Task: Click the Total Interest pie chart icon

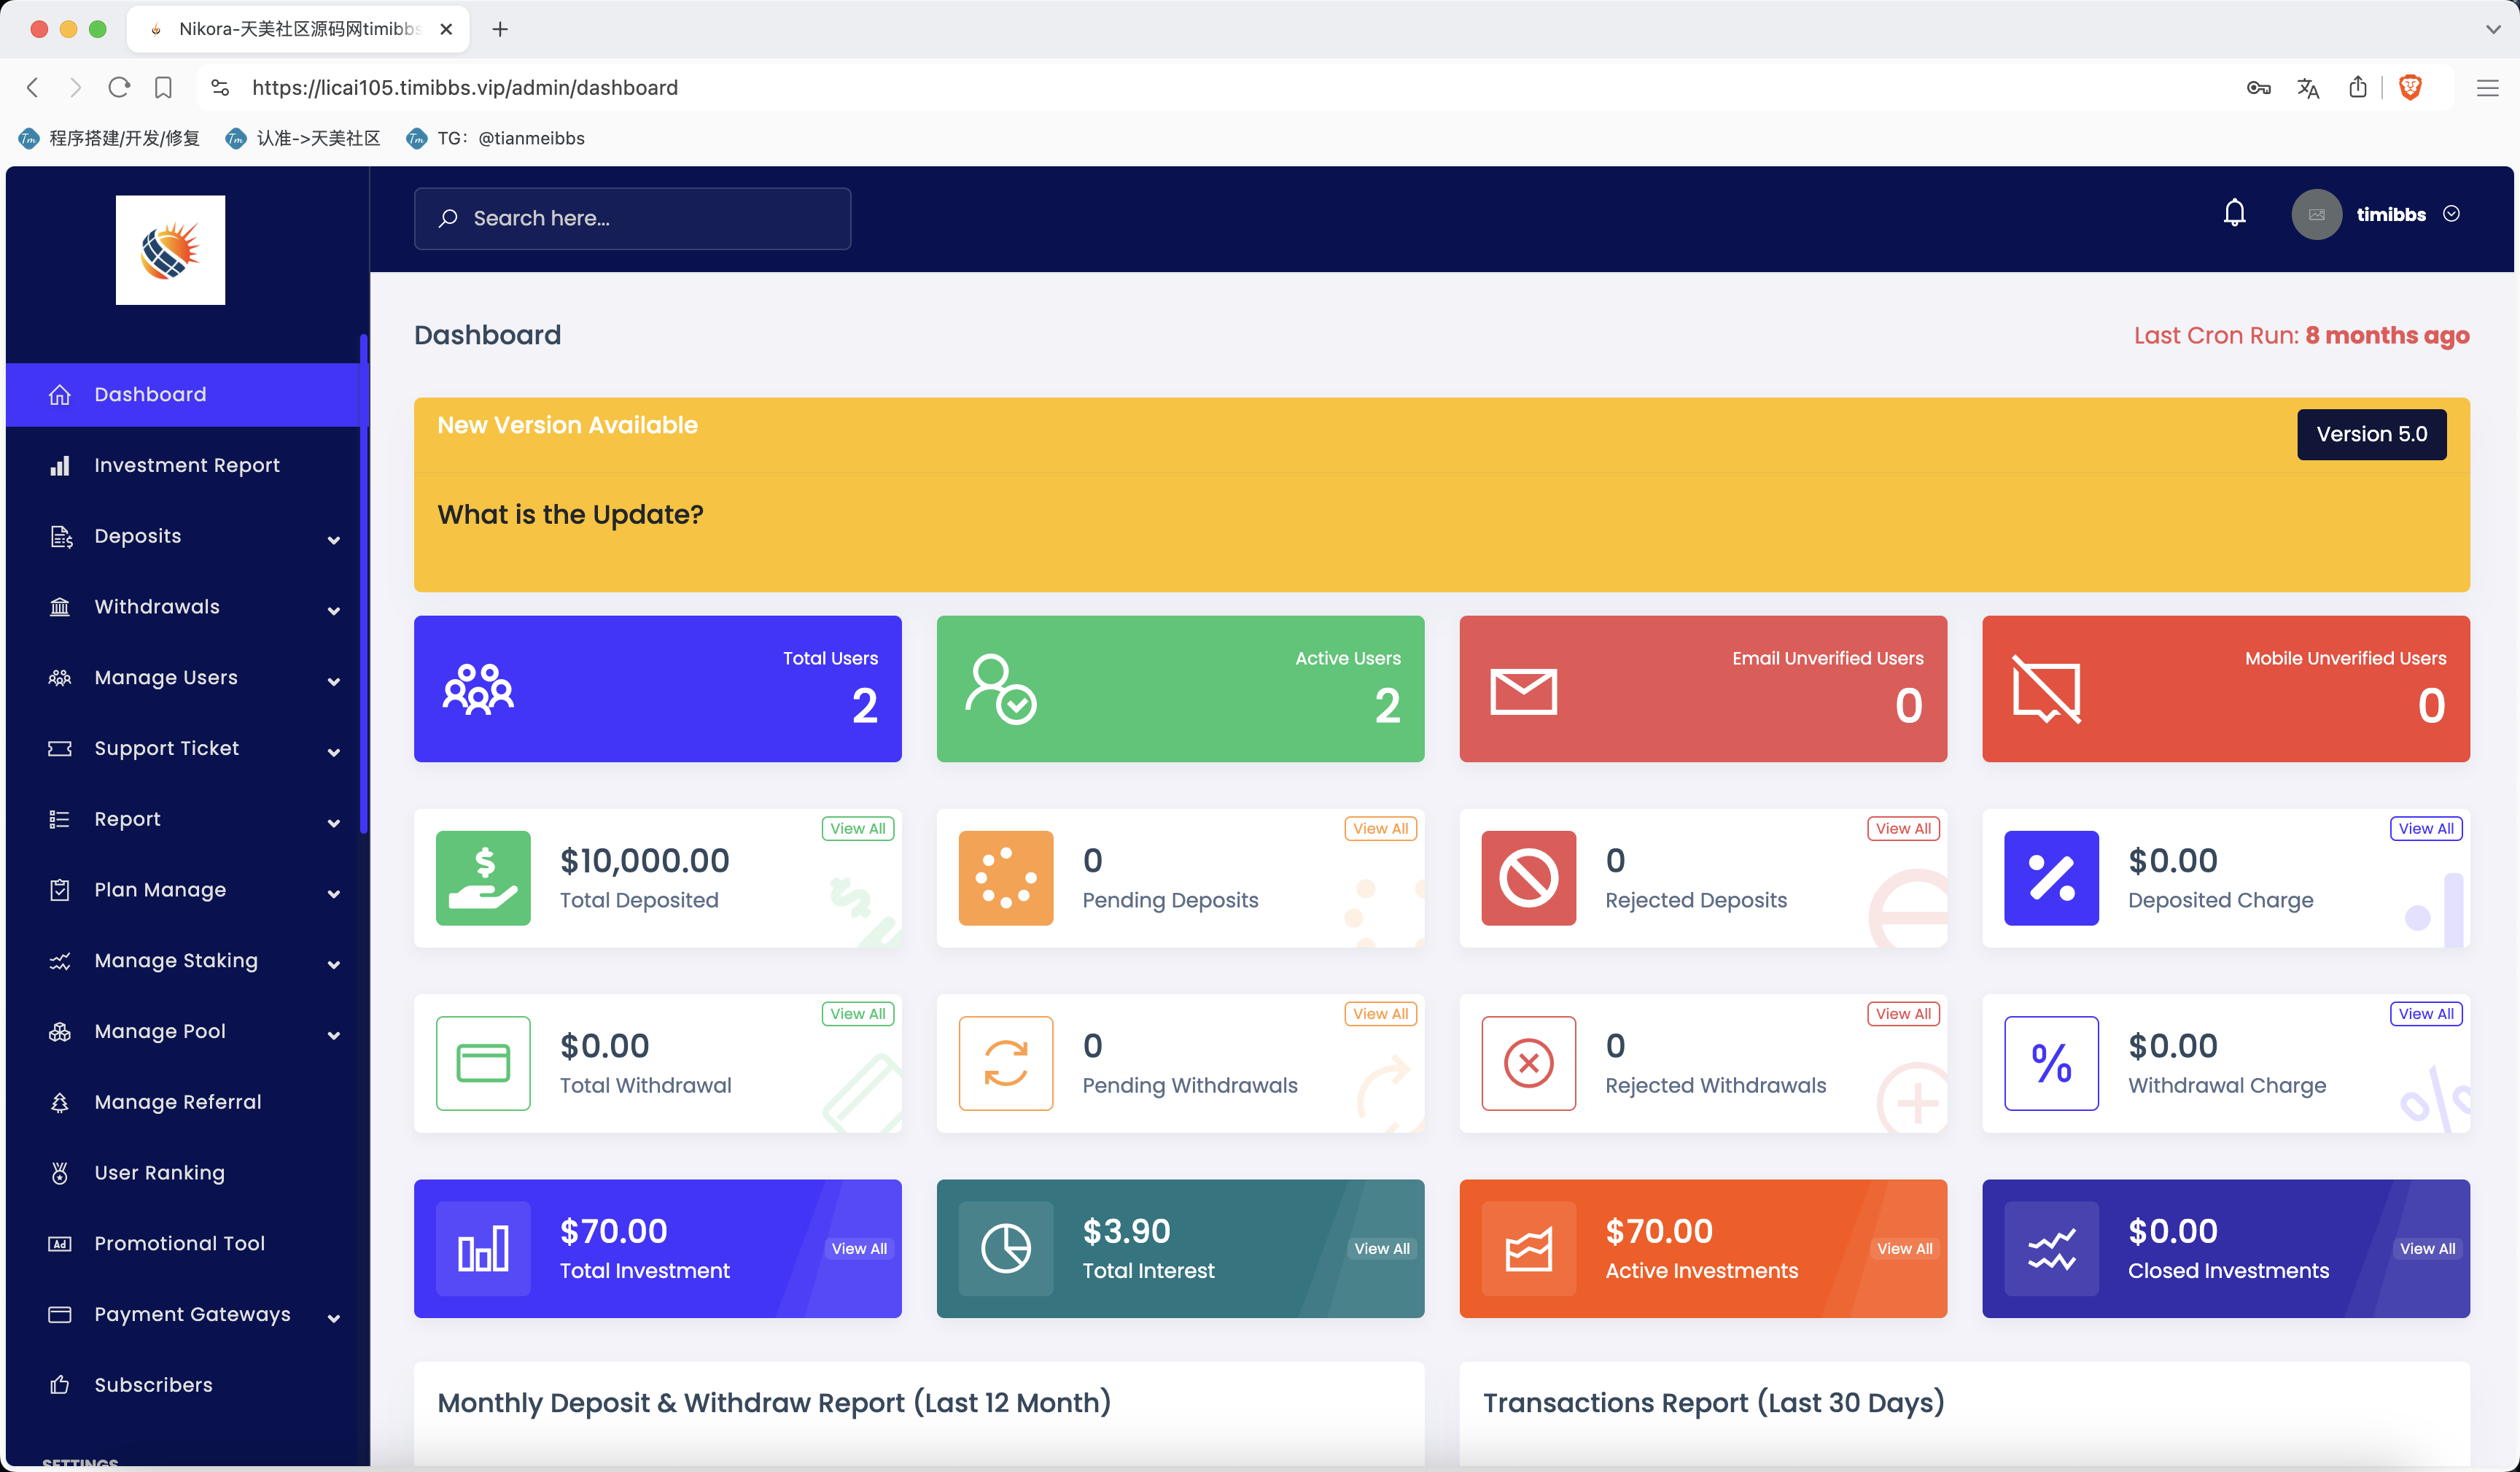Action: click(x=1006, y=1247)
